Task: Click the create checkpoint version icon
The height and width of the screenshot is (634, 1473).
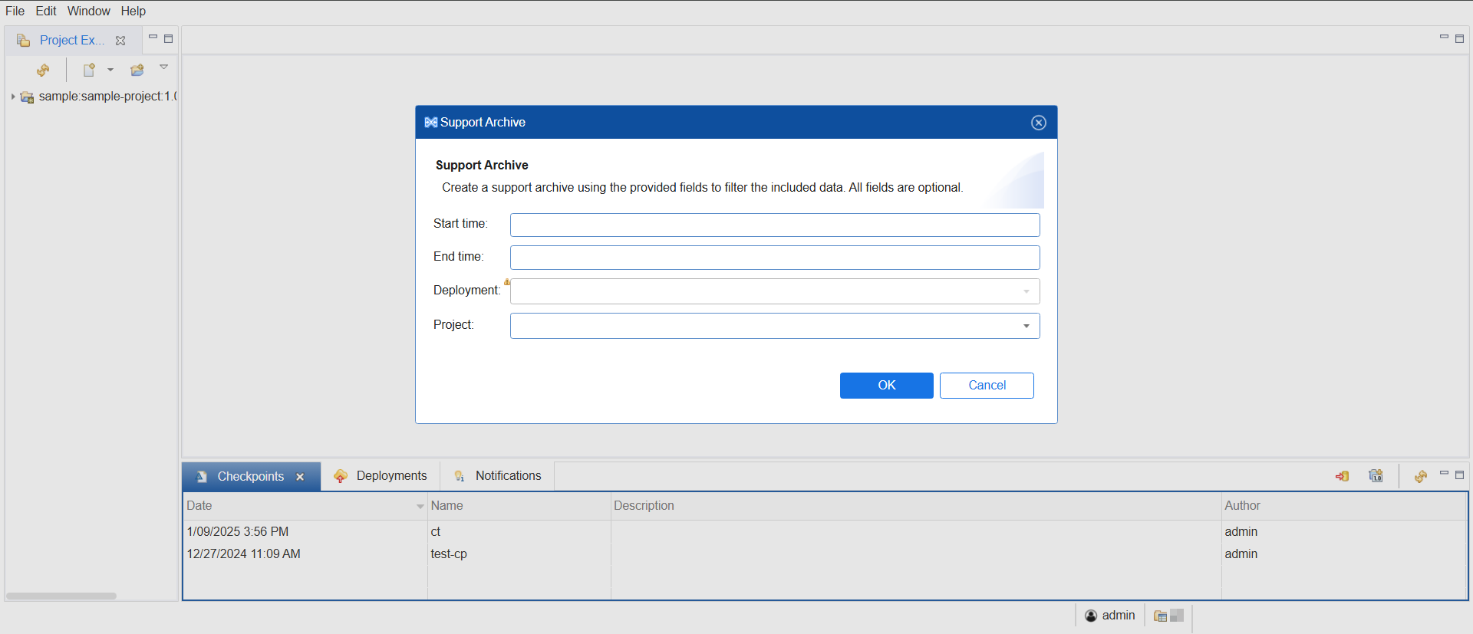Action: point(1376,476)
